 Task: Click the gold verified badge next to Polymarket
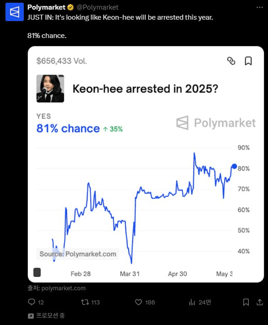70,7
